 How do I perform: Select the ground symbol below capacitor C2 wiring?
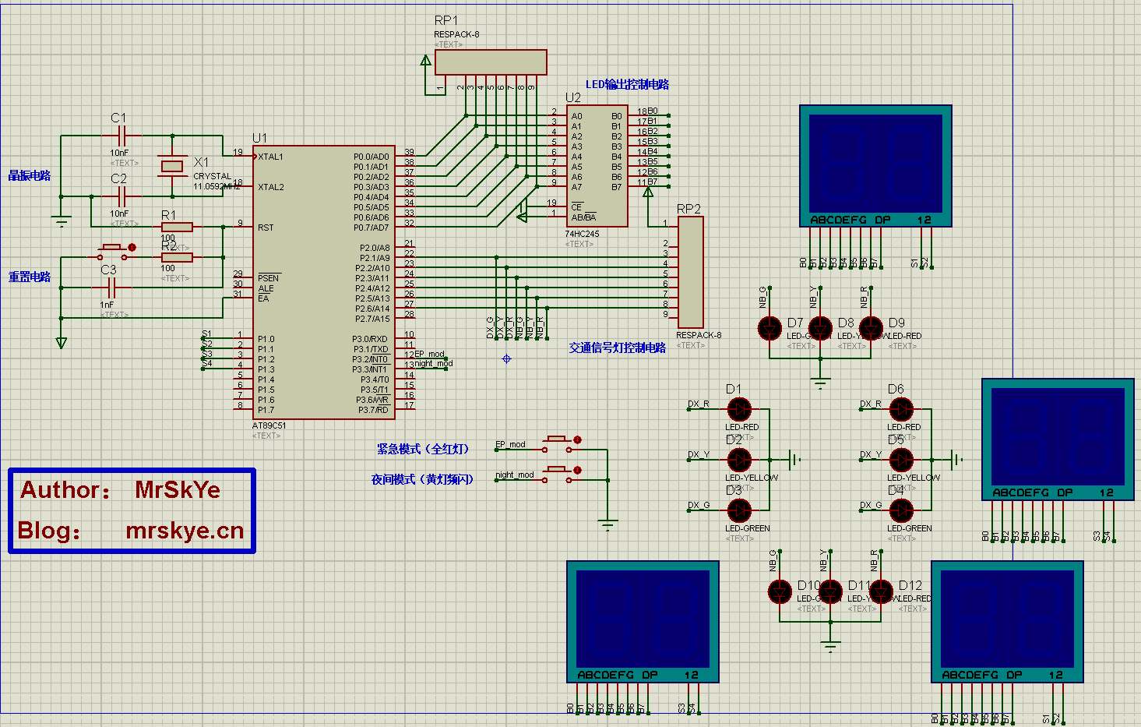[x=61, y=221]
